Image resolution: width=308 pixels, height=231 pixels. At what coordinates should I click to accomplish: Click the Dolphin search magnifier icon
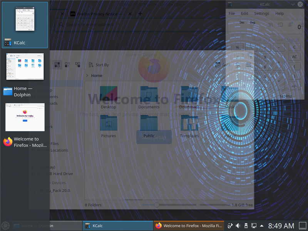pos(238,65)
